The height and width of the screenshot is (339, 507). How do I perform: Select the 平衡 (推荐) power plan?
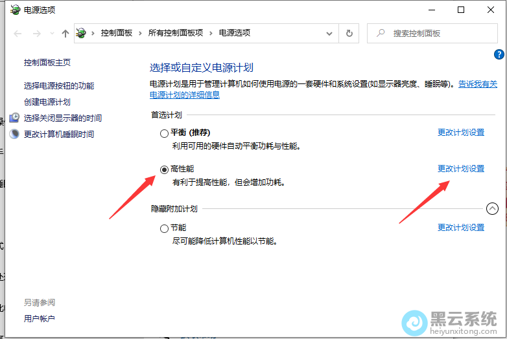tap(164, 133)
